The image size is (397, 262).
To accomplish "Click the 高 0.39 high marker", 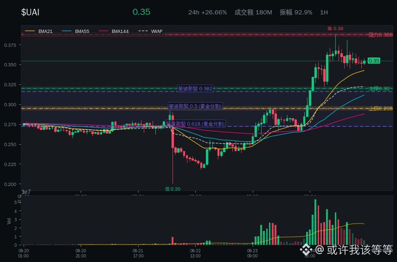I will point(335,29).
